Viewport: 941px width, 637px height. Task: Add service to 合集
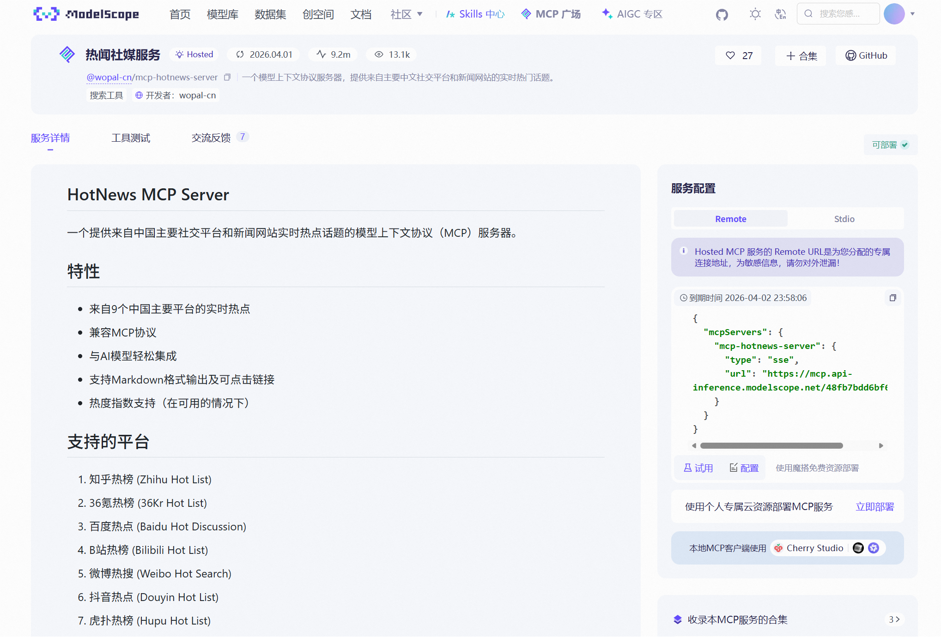801,56
